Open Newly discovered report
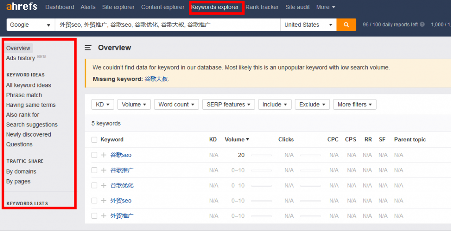Screen dimensions: 451x231 (x=29, y=134)
